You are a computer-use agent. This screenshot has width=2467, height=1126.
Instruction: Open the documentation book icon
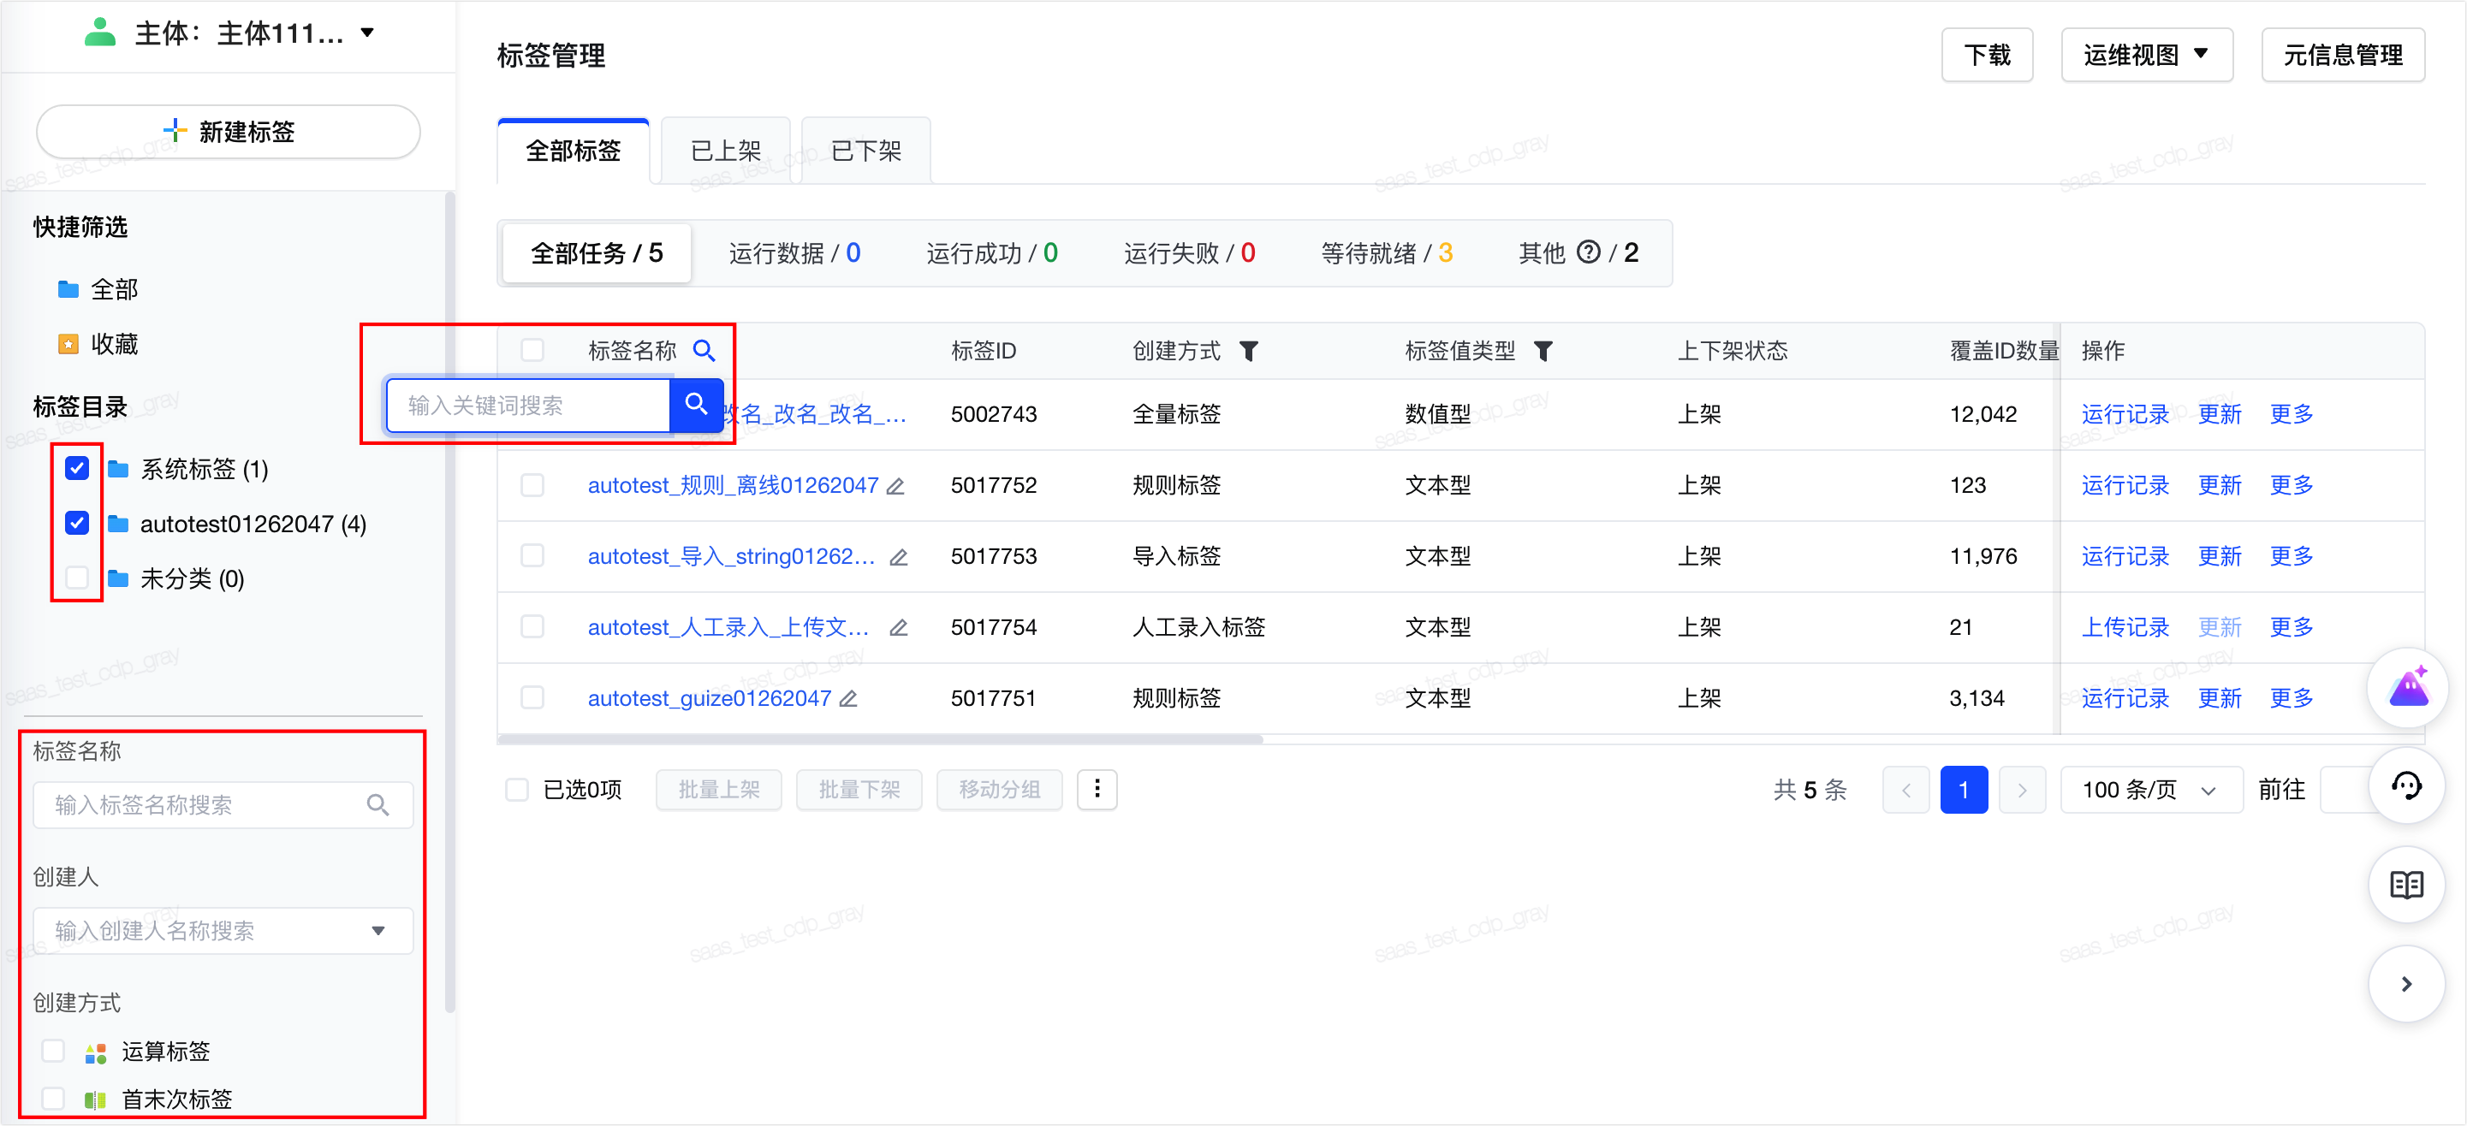point(2408,885)
